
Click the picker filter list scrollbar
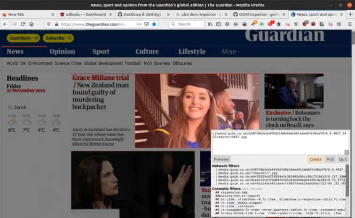347,180
